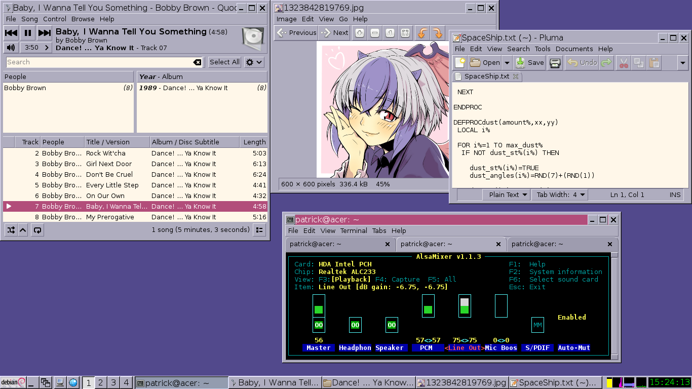
Task: Sort songs by Title / Version column
Action: click(x=117, y=142)
